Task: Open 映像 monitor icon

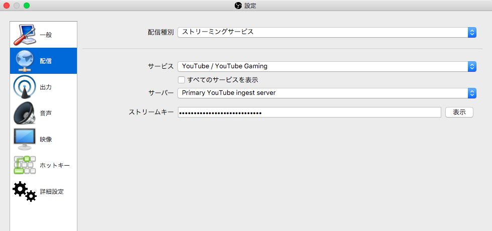Action: [x=25, y=139]
